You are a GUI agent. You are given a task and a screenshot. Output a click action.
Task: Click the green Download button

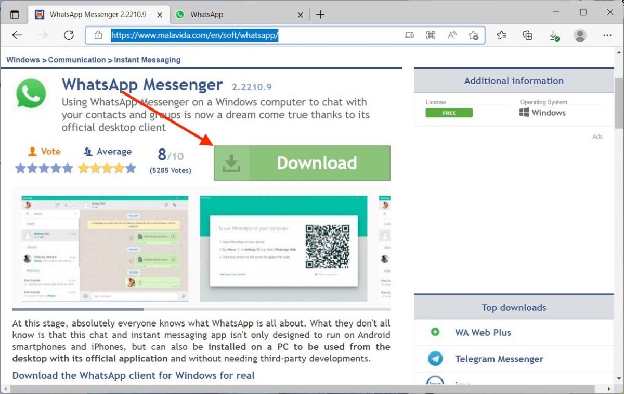302,163
